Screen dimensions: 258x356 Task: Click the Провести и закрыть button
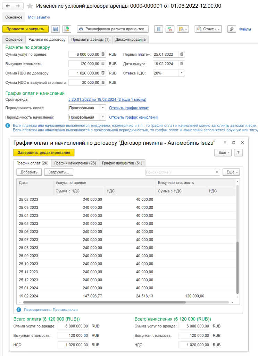coord(25,29)
